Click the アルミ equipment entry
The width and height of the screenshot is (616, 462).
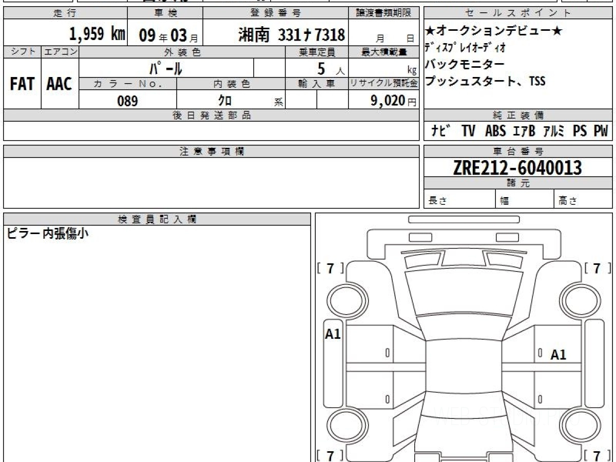(555, 131)
